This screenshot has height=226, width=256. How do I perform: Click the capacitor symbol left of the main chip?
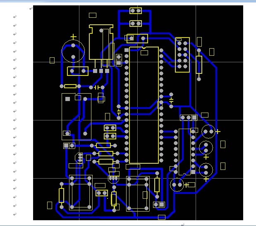(x=119, y=112)
